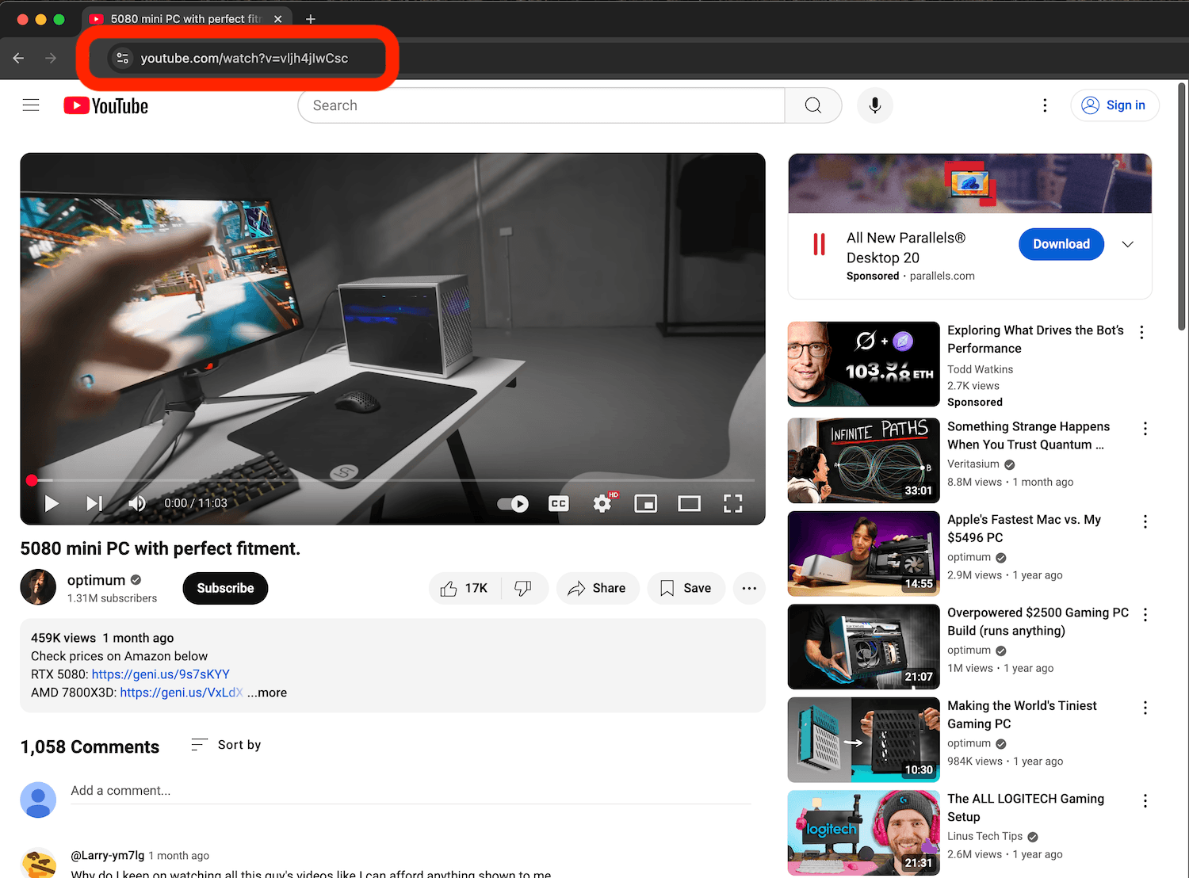The height and width of the screenshot is (878, 1189).
Task: Click the red playhead on the progress bar
Action: [x=32, y=480]
